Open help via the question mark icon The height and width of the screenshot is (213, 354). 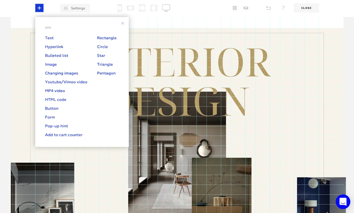tap(283, 8)
